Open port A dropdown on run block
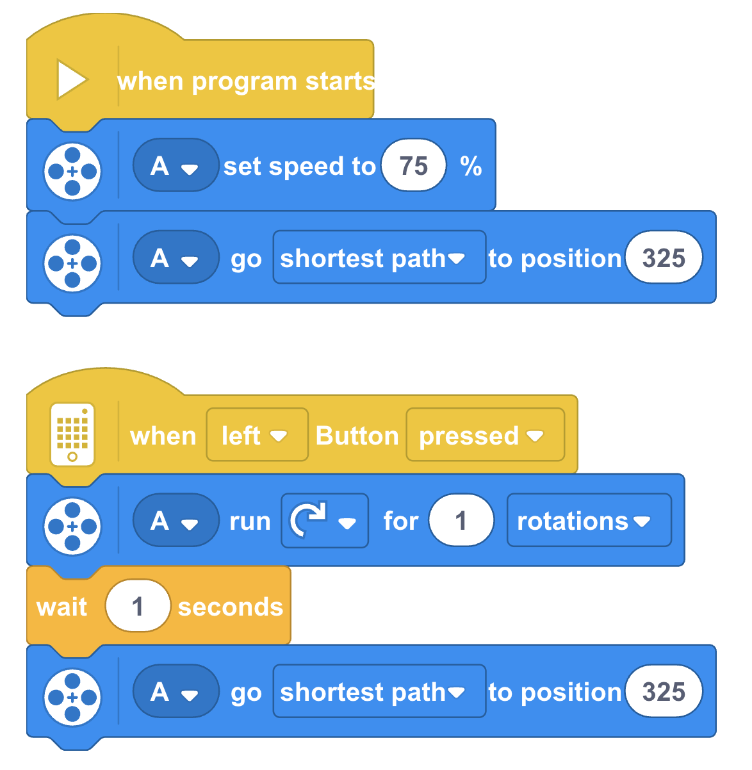Image resolution: width=752 pixels, height=770 pixels. tap(176, 520)
